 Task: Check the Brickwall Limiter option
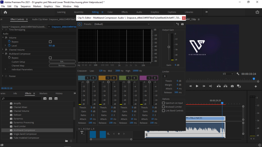163,107
